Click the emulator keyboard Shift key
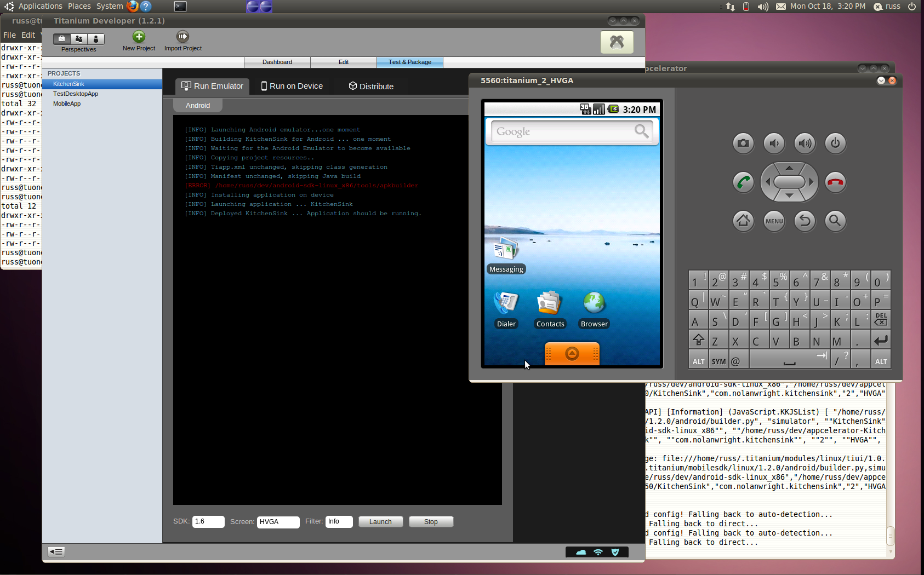The height and width of the screenshot is (575, 924). pyautogui.click(x=698, y=340)
